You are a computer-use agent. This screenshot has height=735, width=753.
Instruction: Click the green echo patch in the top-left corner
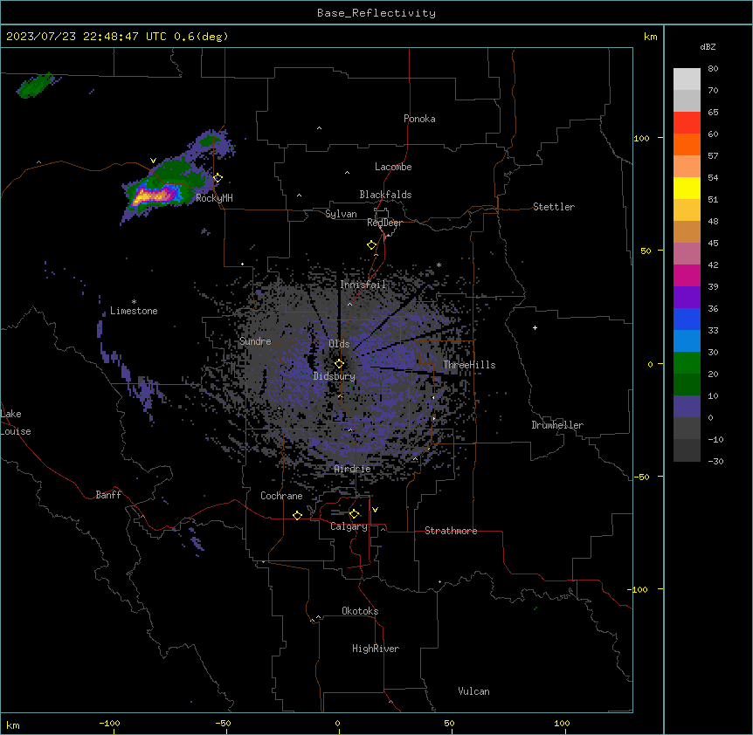pos(36,86)
